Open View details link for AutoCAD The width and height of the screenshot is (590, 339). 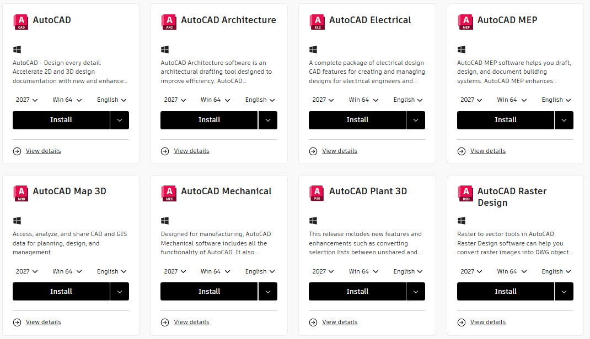tap(43, 151)
